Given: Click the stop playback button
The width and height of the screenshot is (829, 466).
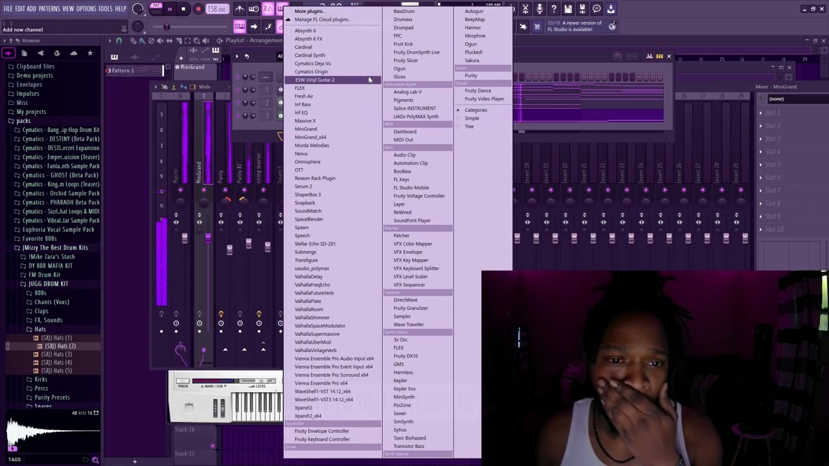Looking at the screenshot, I should tap(183, 9).
